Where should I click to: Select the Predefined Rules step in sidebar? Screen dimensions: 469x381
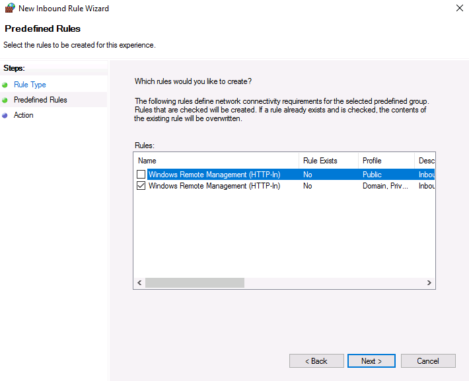pyautogui.click(x=40, y=100)
